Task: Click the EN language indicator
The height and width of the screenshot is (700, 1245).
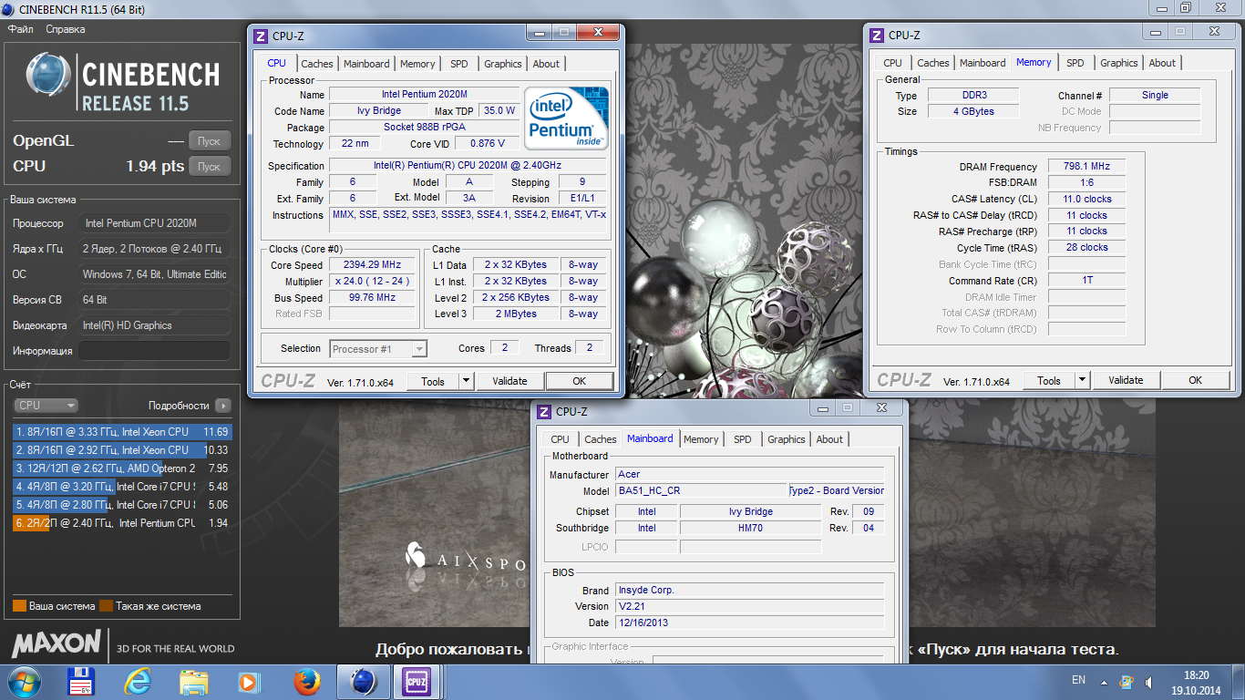Action: coord(1078,680)
